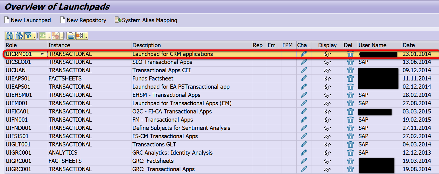Click the System Alias Mapping button
This screenshot has width=439, height=174.
[146, 20]
